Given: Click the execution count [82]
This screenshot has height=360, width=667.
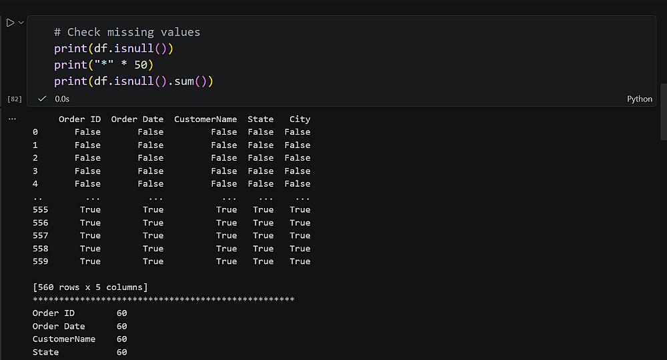Looking at the screenshot, I should [x=14, y=99].
